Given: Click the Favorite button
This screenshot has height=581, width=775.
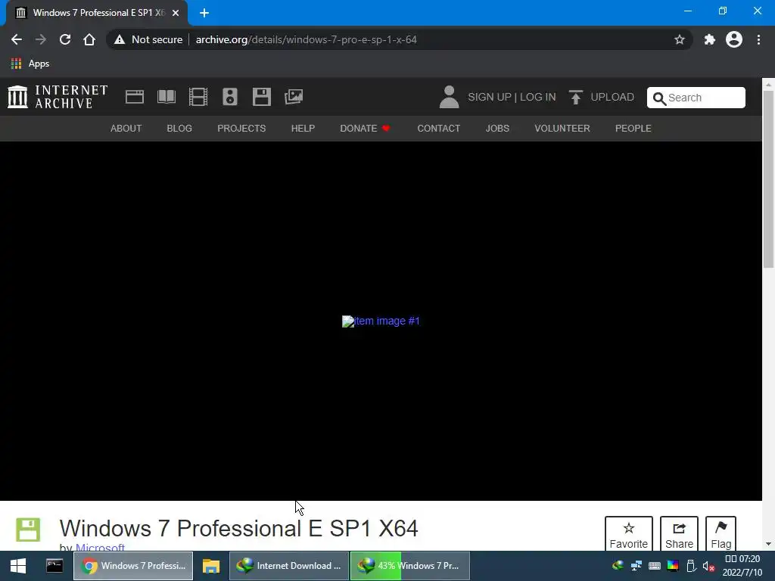Looking at the screenshot, I should 629,535.
